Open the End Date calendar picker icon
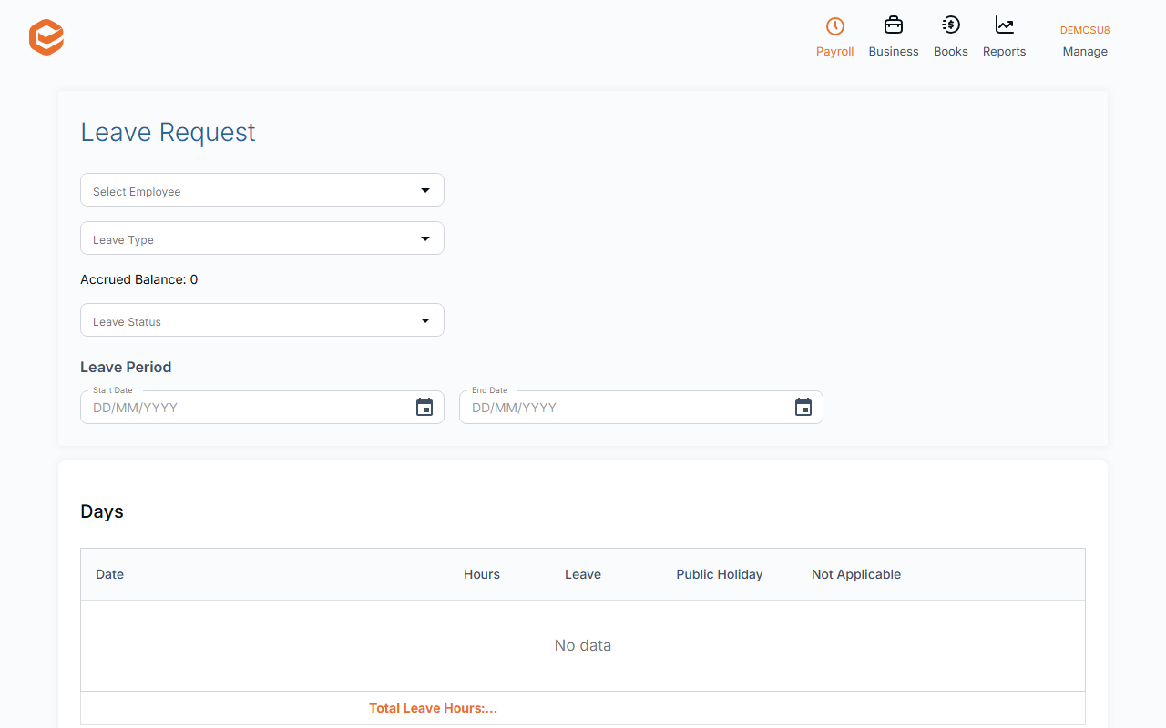 tap(803, 408)
